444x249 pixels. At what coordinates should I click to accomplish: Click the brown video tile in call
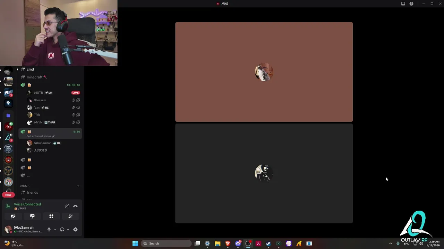pyautogui.click(x=264, y=72)
